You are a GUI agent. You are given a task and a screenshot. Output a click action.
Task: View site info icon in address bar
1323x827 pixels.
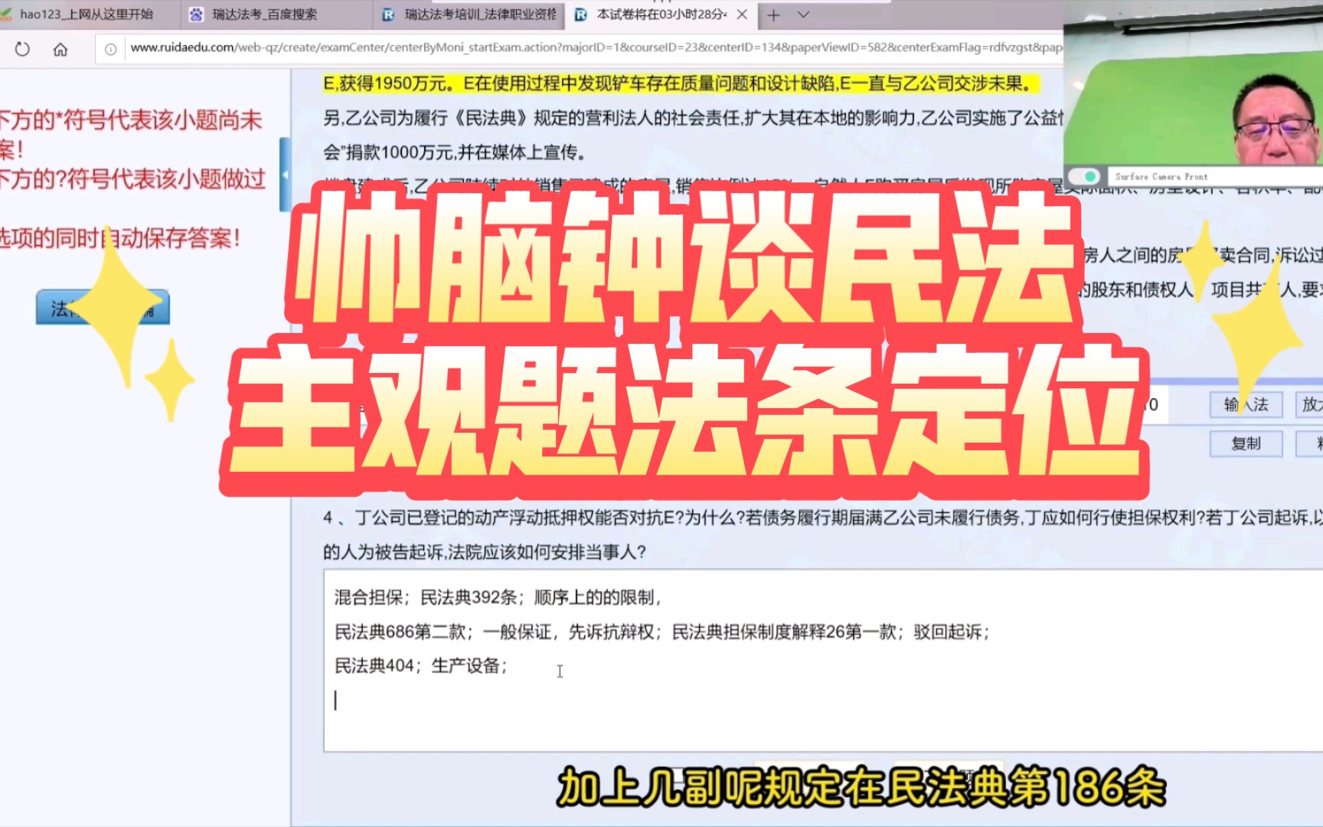click(111, 49)
